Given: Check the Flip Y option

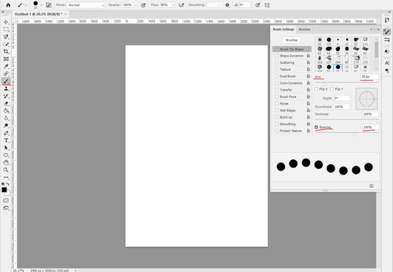Looking at the screenshot, I should click(332, 89).
